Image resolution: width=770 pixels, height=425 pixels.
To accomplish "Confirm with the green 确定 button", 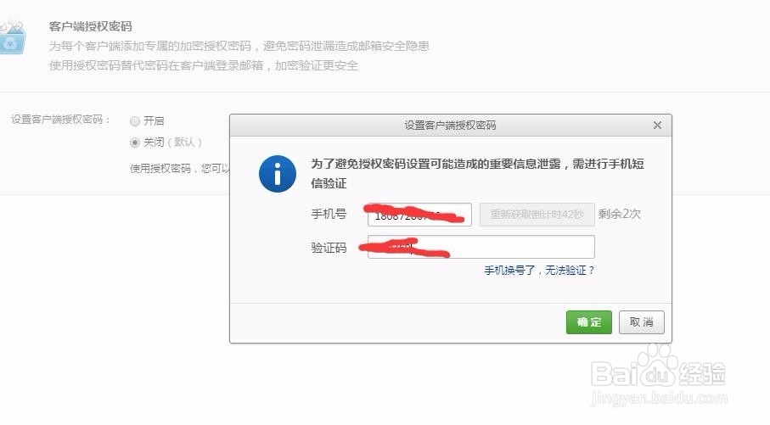I will tap(589, 322).
